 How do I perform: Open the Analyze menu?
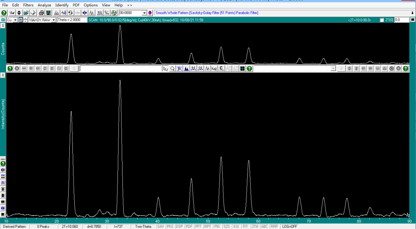coord(44,5)
